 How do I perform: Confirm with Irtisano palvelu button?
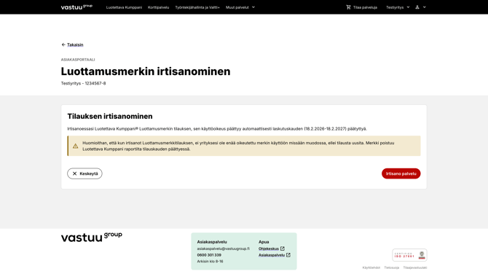[401, 173]
